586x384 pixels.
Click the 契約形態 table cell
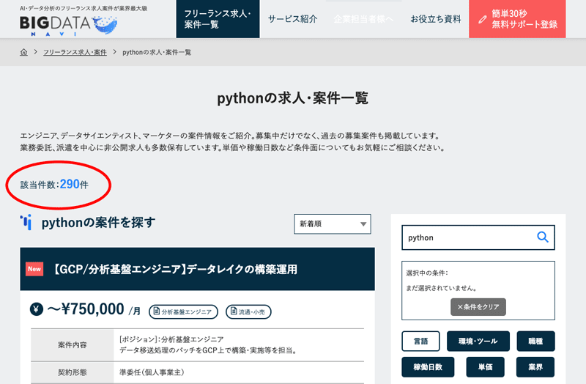pos(72,372)
